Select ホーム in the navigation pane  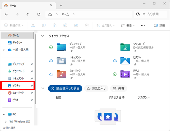coord(17,36)
